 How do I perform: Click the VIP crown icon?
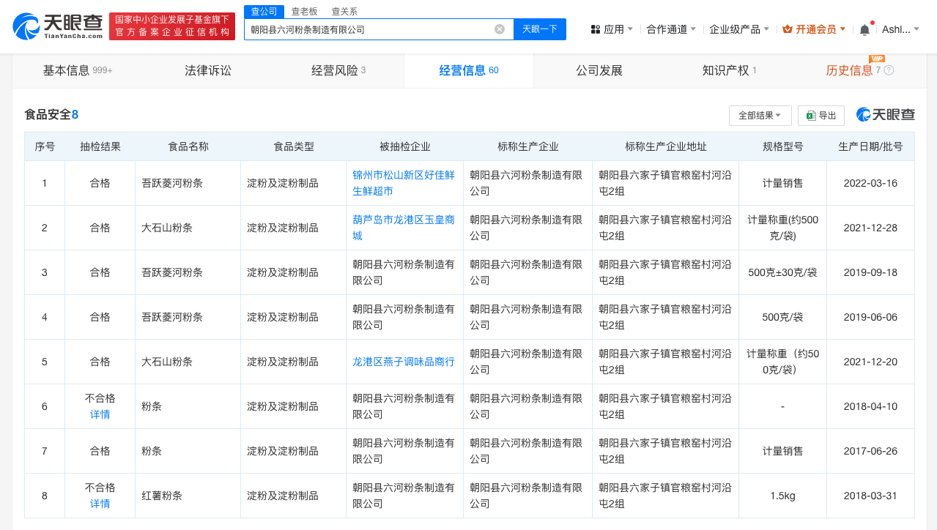point(788,29)
